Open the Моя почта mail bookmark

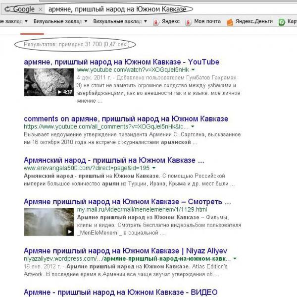[203, 22]
